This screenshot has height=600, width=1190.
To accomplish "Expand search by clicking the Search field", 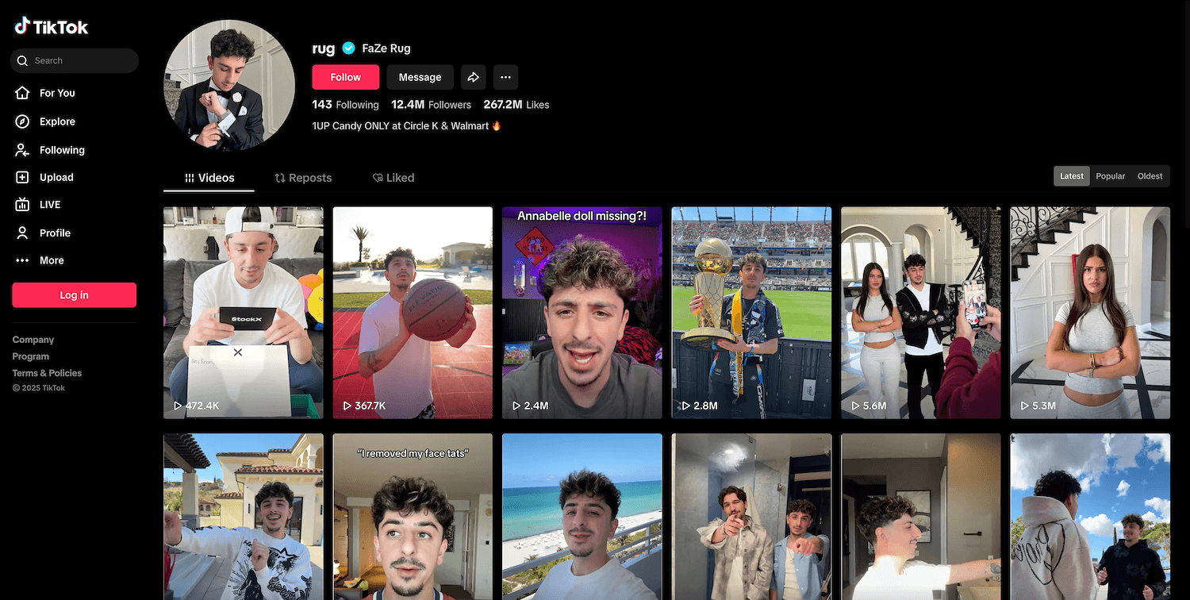I will 74,60.
